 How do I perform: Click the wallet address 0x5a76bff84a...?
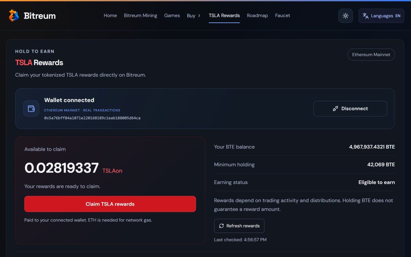(x=92, y=118)
